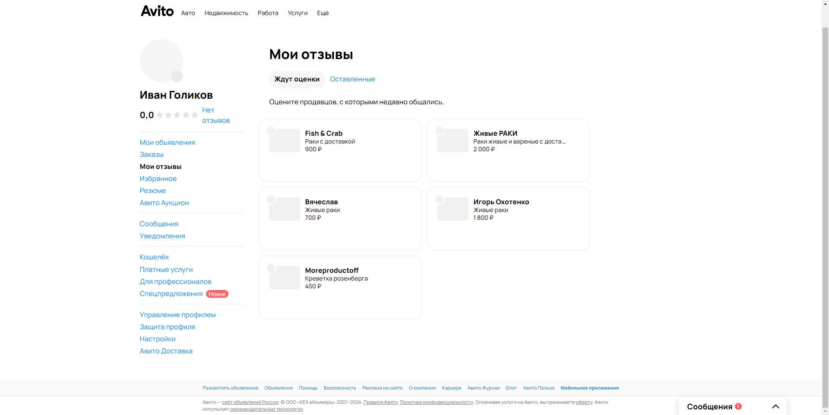Open Управление профилем
The height and width of the screenshot is (415, 829).
[177, 315]
